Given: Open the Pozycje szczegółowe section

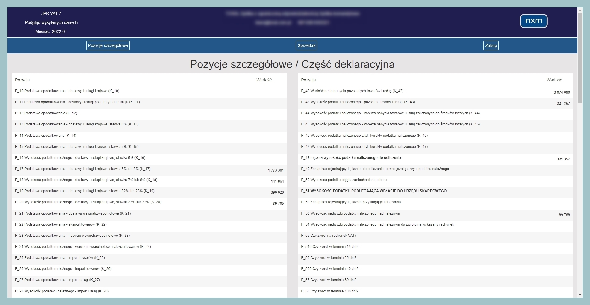Looking at the screenshot, I should click(108, 45).
